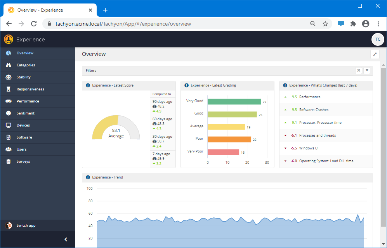Screen dimensions: 387x248
Task: Open the browser zoom magnifier icon
Action: pyautogui.click(x=313, y=24)
